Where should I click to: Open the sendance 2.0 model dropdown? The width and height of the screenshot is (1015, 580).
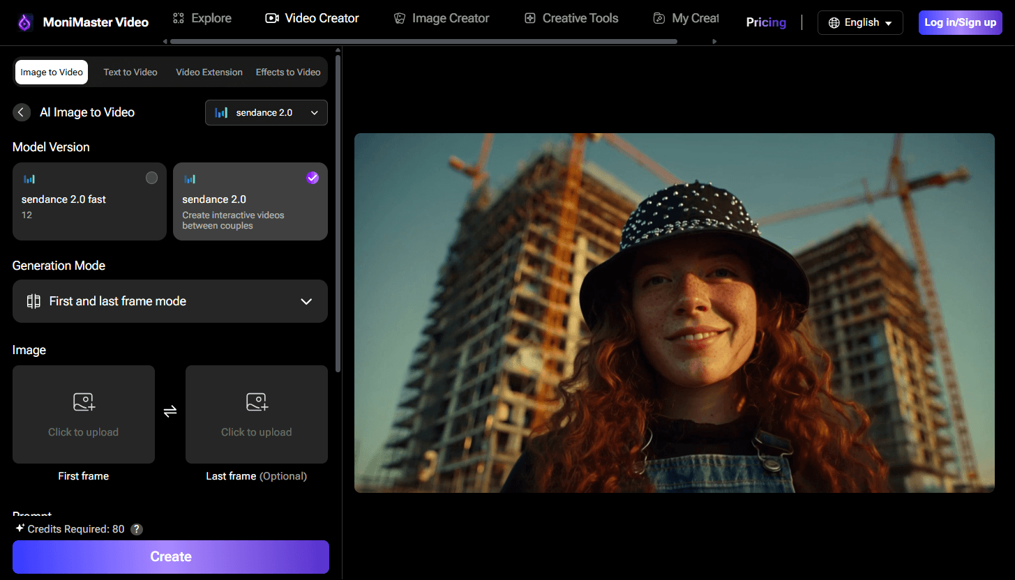[266, 113]
